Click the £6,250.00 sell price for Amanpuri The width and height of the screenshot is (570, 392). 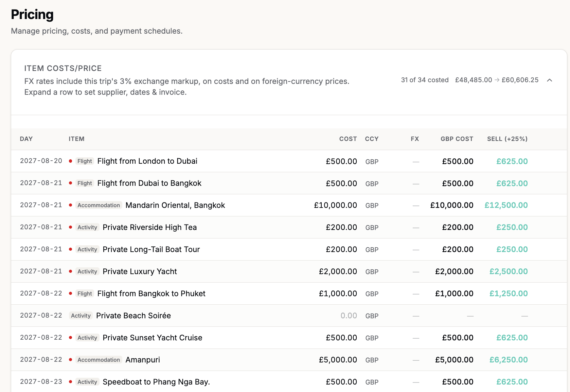[509, 360]
